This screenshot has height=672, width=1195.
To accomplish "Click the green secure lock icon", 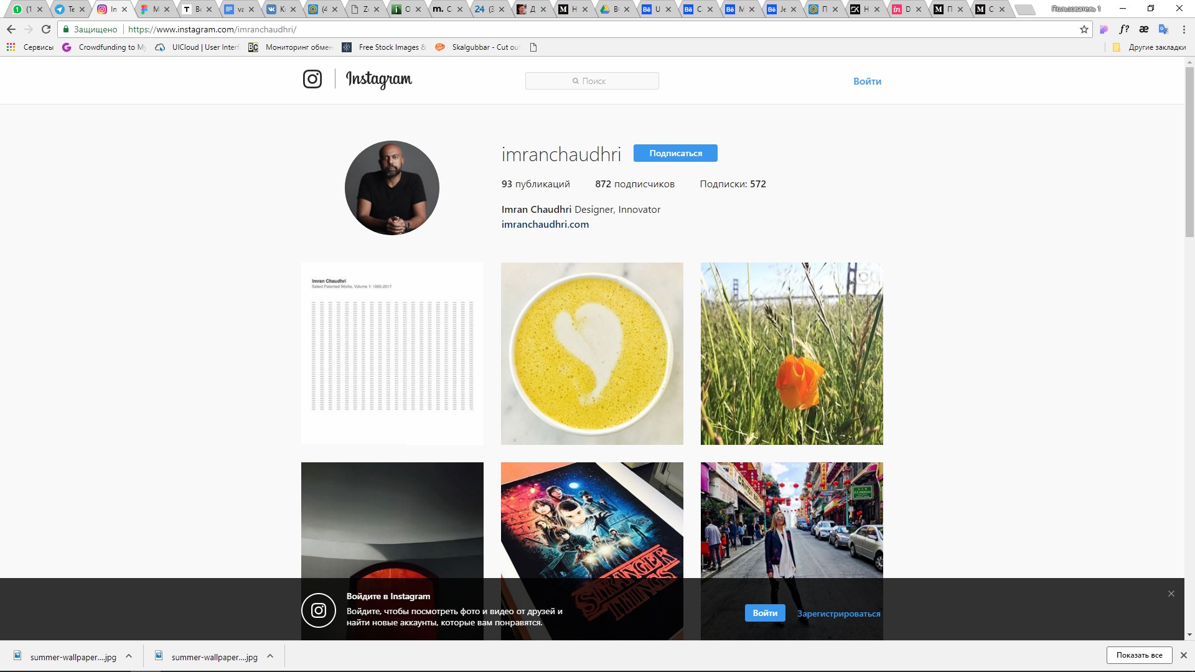I will 66,29.
